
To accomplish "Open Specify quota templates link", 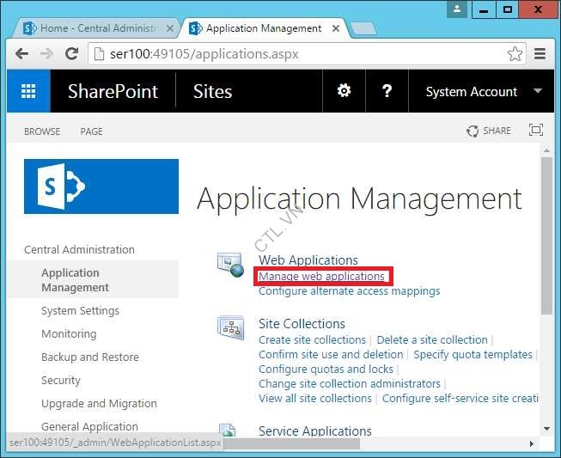I will pyautogui.click(x=473, y=354).
